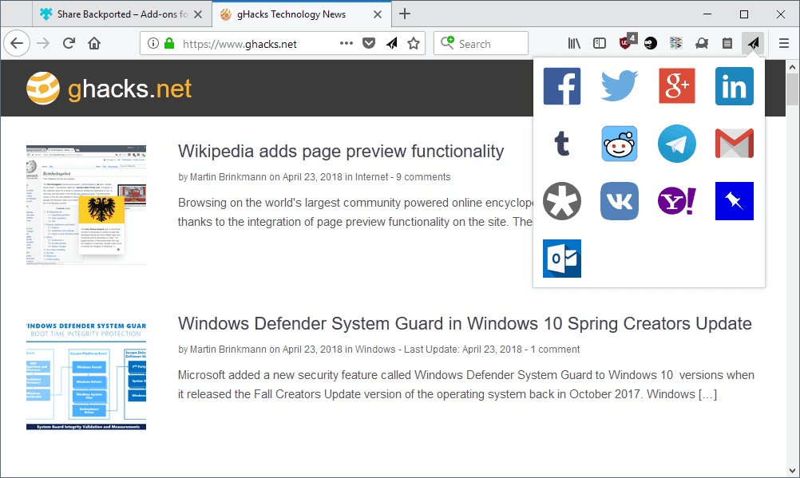Screen dimensions: 800x478
Task: Open the Firefox hamburger menu
Action: tap(784, 43)
